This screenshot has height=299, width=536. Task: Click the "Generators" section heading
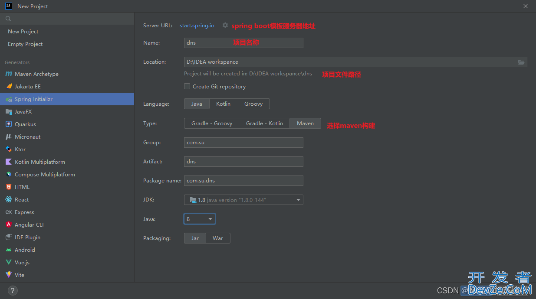tap(17, 62)
